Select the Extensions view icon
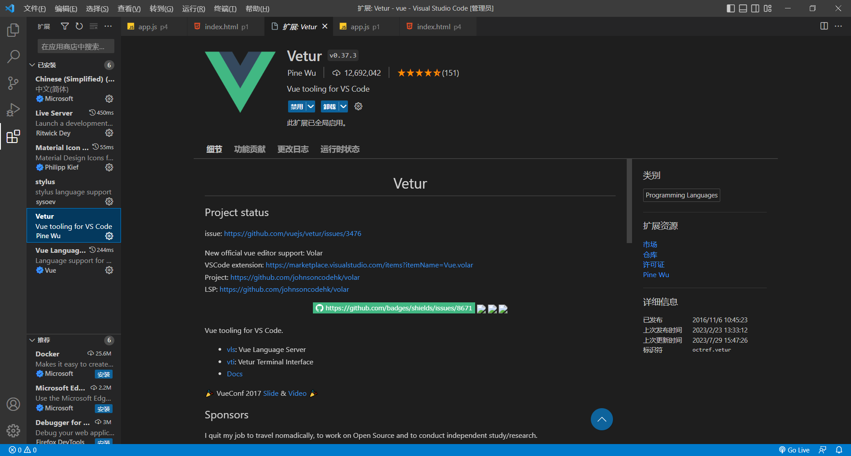The image size is (851, 456). 13,136
